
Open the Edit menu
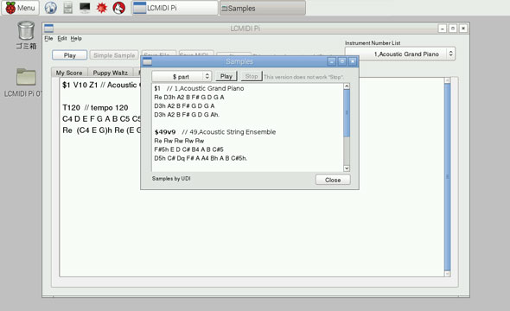point(62,38)
